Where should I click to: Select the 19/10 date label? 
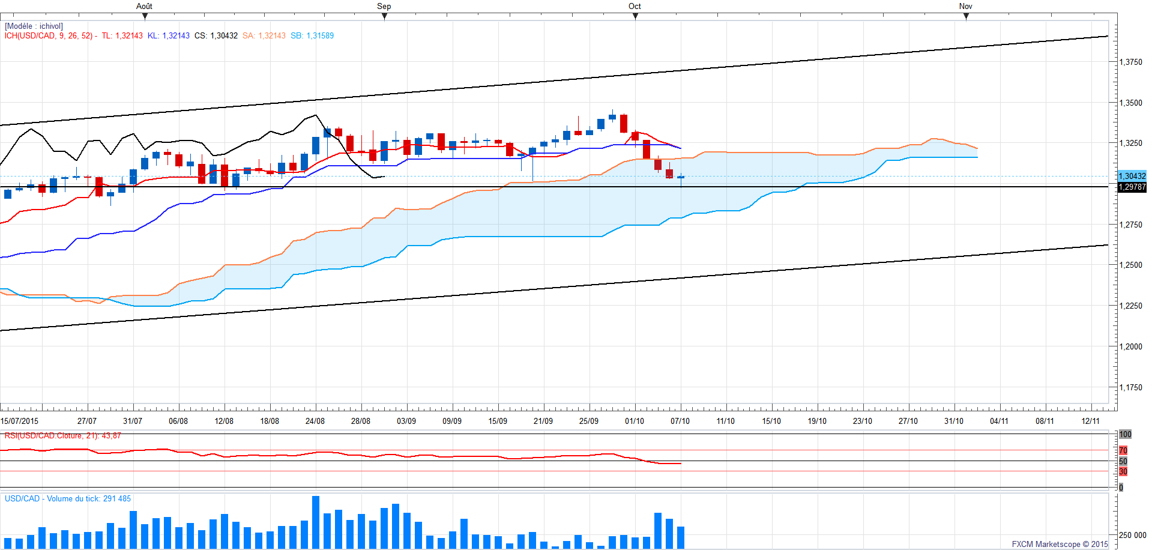point(817,421)
